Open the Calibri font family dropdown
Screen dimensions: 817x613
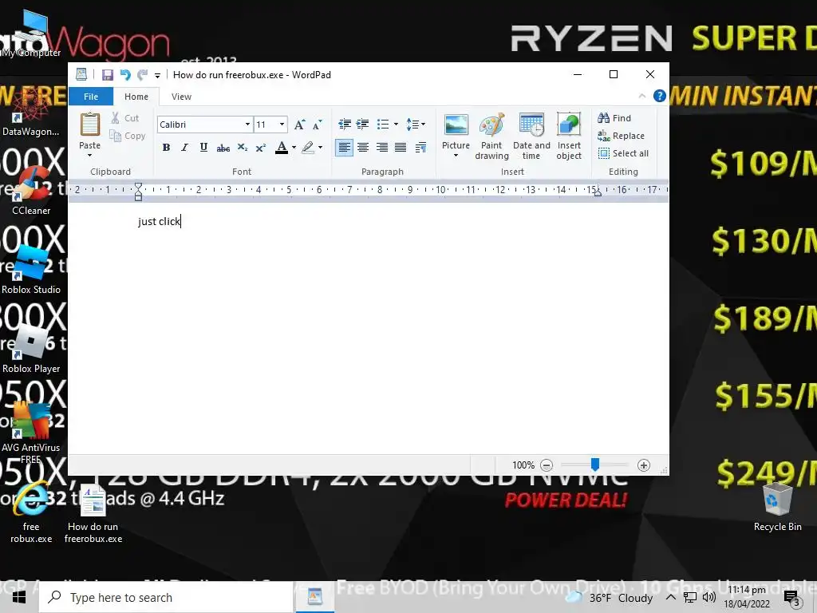pos(247,124)
